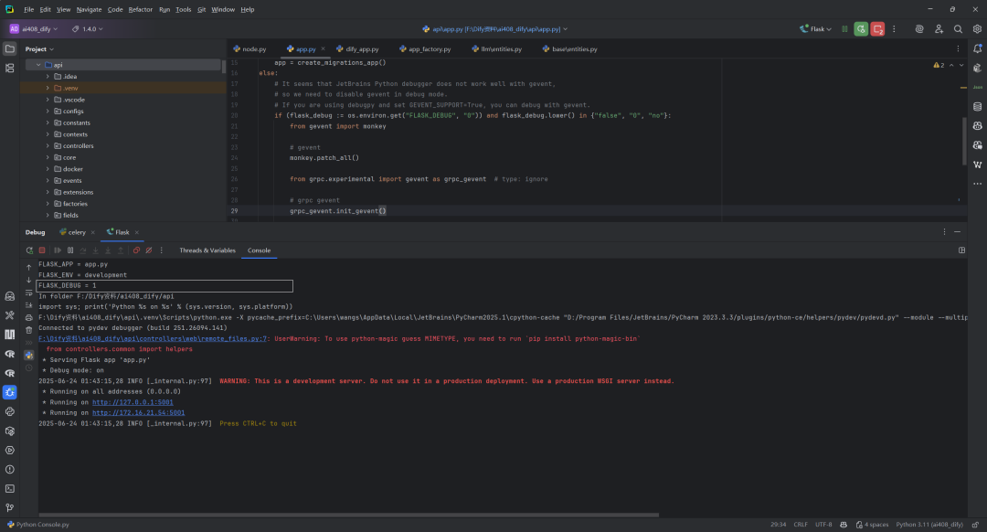The image size is (987, 532).
Task: Open the Database tool window icon
Action: pos(978,107)
